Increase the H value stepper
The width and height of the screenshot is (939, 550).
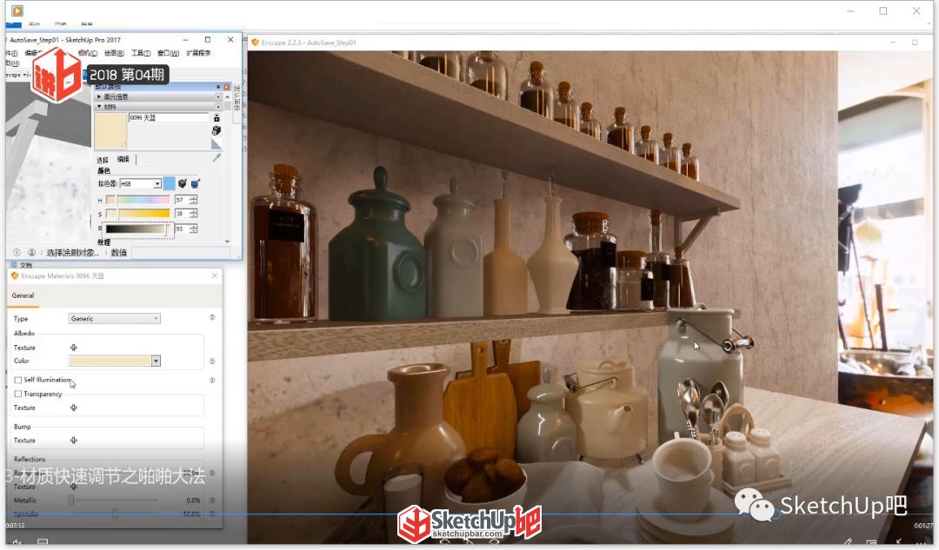[x=193, y=197]
